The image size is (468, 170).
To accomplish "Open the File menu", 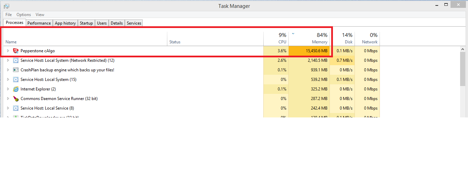I will (x=9, y=15).
